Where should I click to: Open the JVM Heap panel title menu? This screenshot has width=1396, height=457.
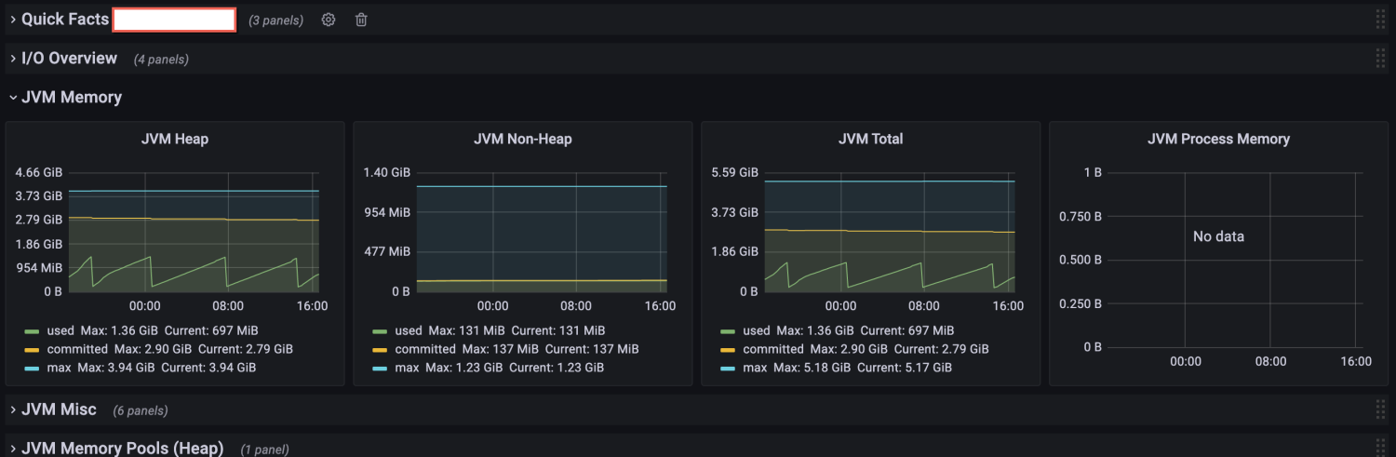[x=175, y=139]
